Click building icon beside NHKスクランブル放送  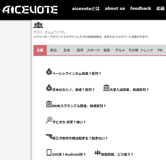point(49,104)
